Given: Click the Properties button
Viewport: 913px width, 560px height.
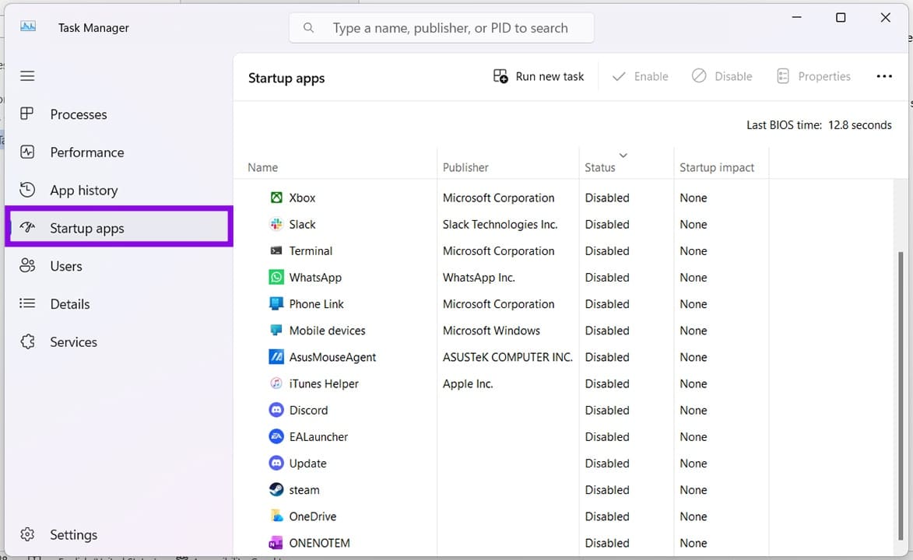Looking at the screenshot, I should pos(813,76).
